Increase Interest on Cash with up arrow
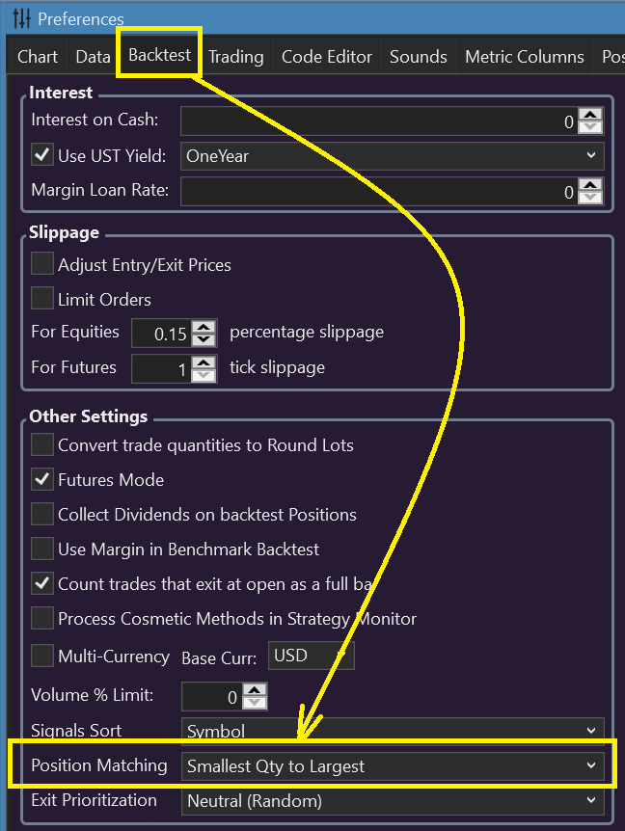This screenshot has width=625, height=831. click(x=590, y=115)
